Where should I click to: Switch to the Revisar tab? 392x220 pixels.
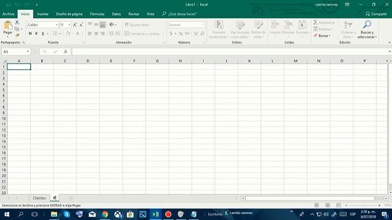click(x=134, y=14)
